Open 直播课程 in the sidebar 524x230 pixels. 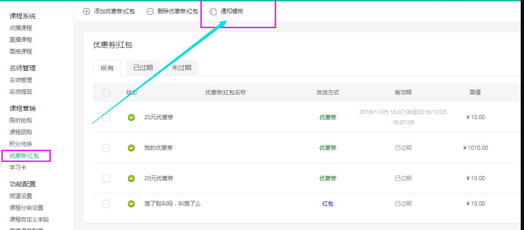(21, 40)
